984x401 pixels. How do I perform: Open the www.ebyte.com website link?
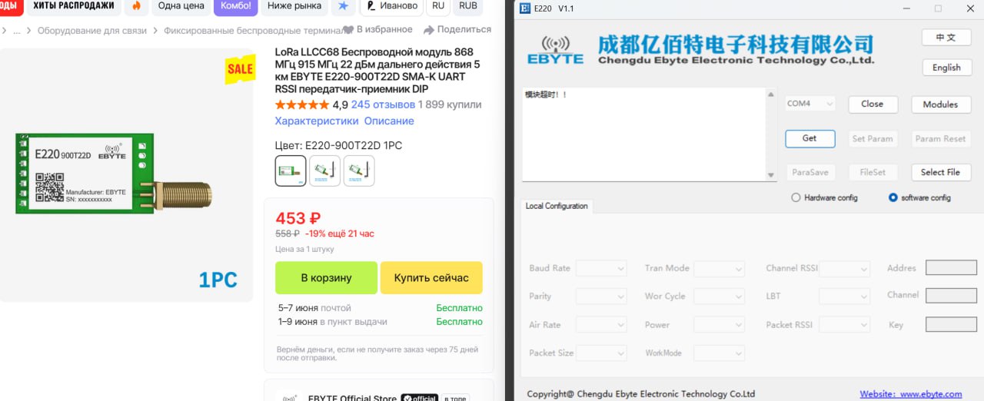931,393
